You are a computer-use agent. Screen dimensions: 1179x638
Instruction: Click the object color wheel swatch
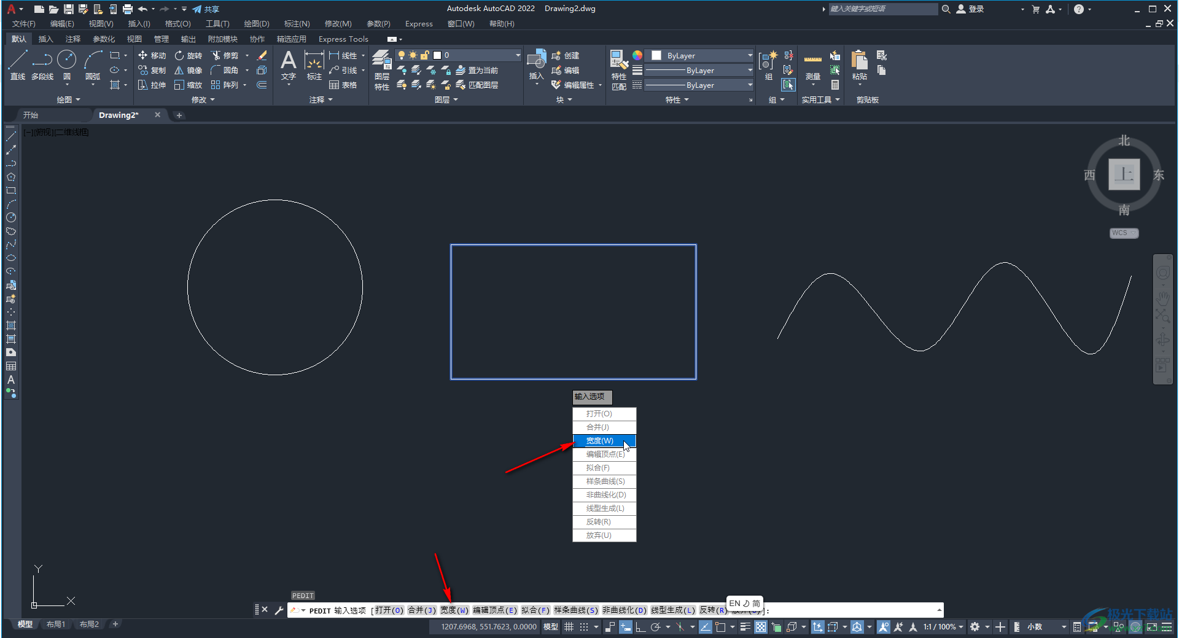coord(637,55)
